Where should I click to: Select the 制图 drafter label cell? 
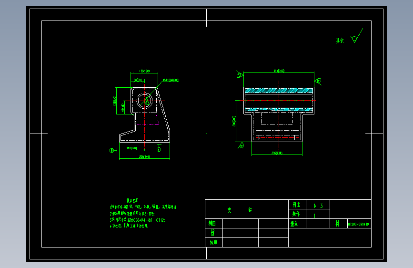pos(214,224)
